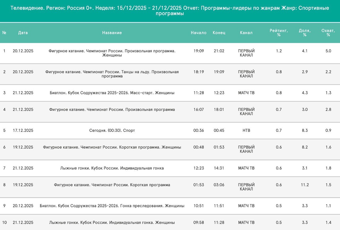
Task: Select 'Короткая программа. Женщины' program title
Action: click(x=112, y=147)
